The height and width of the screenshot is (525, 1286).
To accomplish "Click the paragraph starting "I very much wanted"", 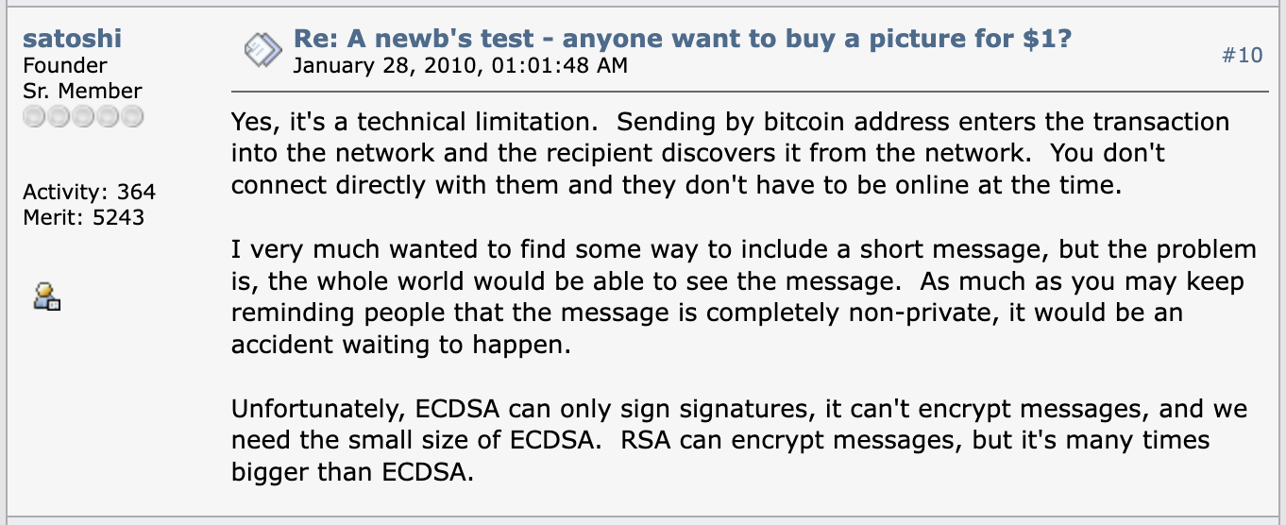I will [744, 297].
